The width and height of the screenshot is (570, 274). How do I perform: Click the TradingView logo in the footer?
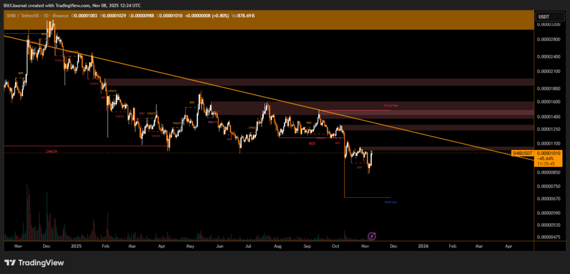34,262
